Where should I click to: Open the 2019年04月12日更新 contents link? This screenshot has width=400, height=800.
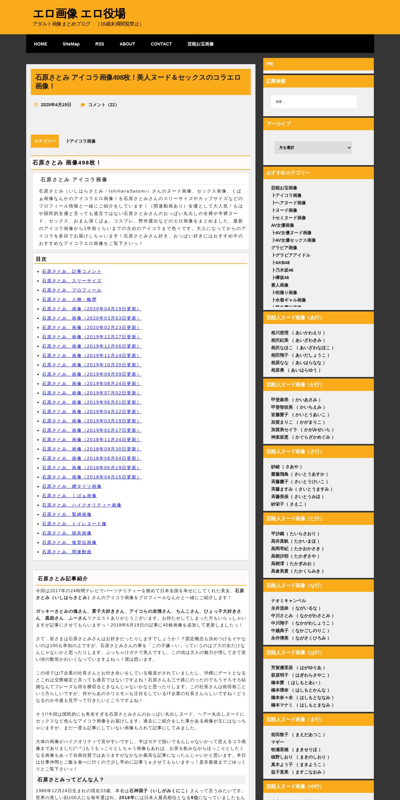[92, 412]
